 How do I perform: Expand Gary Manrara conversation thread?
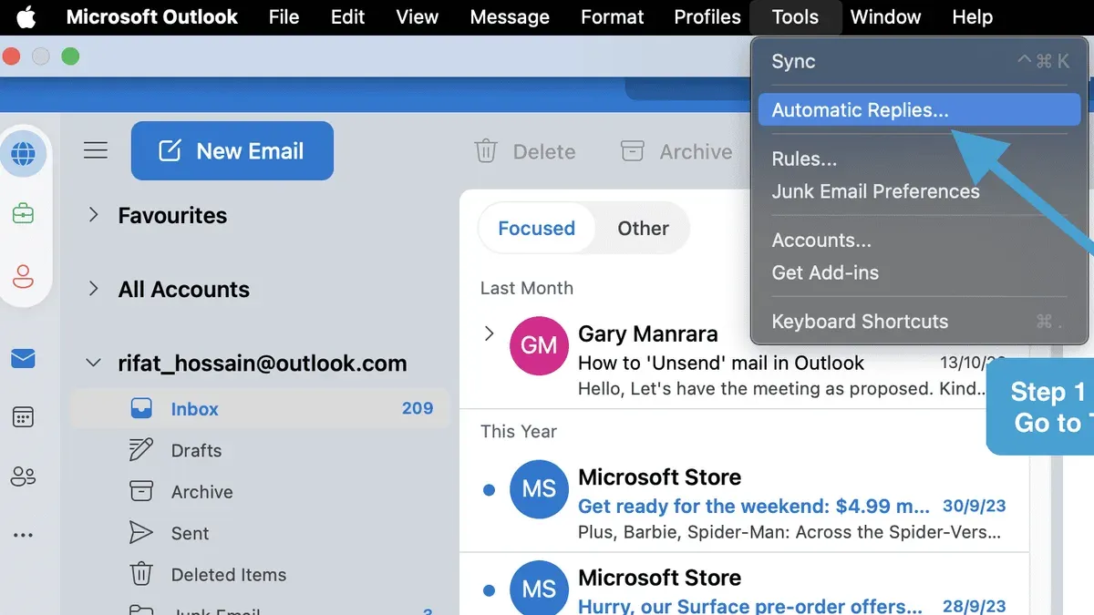pos(489,333)
